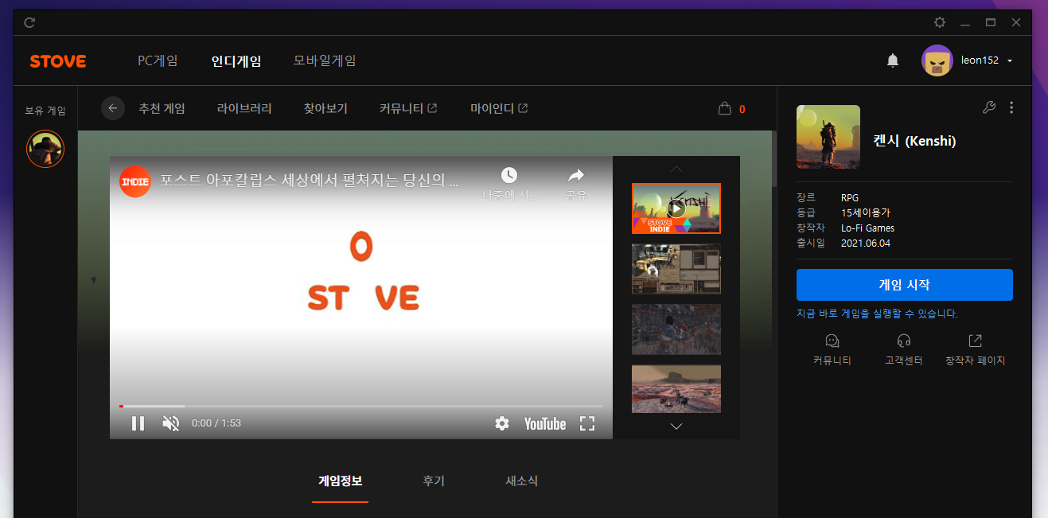The width and height of the screenshot is (1048, 518).
Task: Click the leon152 profile avatar
Action: (937, 60)
